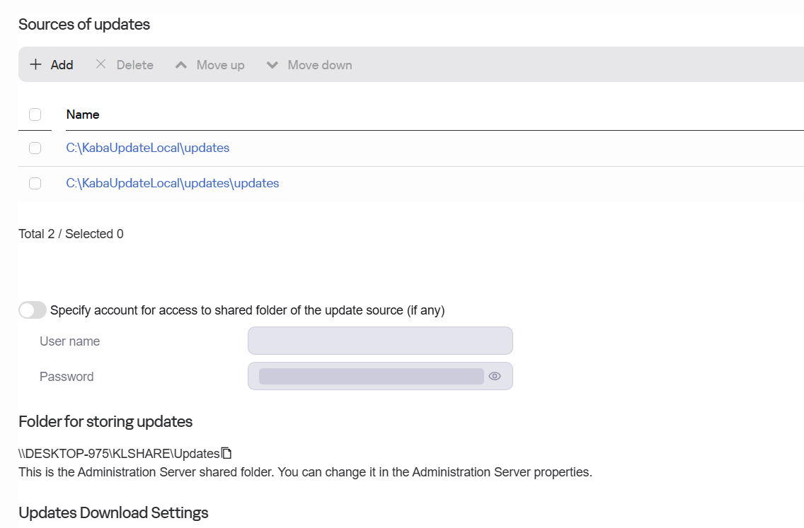Click the Name column header

(x=83, y=115)
